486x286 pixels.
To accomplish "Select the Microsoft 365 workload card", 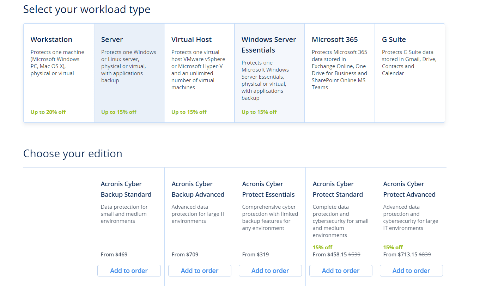I will point(340,73).
